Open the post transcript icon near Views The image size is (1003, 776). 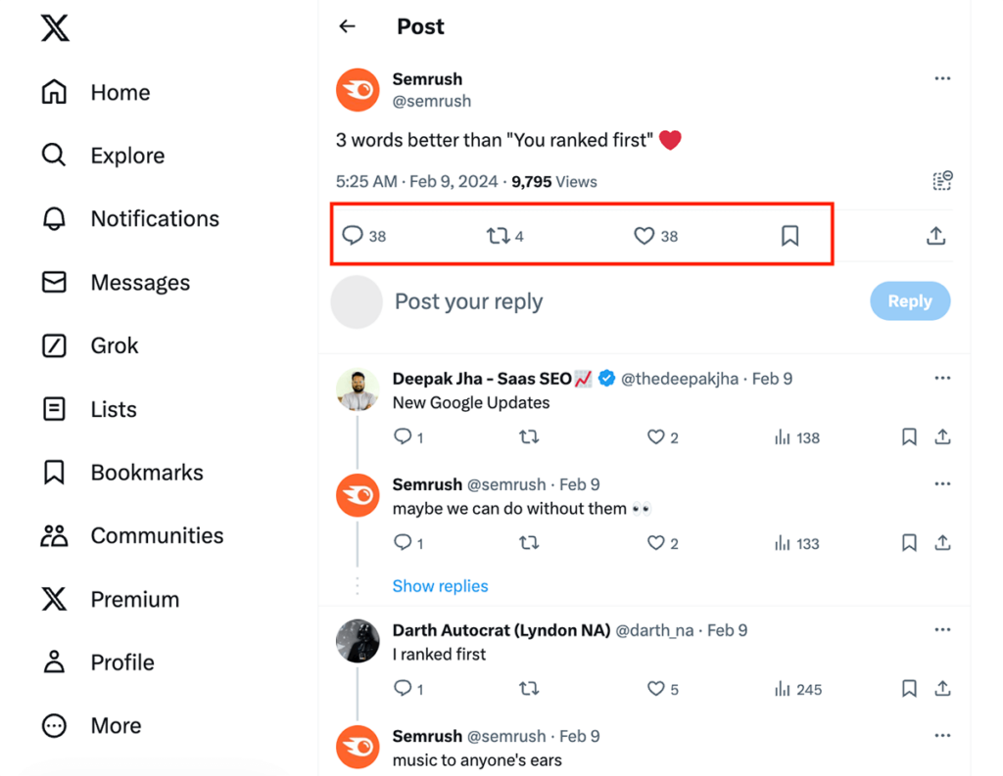tap(941, 181)
